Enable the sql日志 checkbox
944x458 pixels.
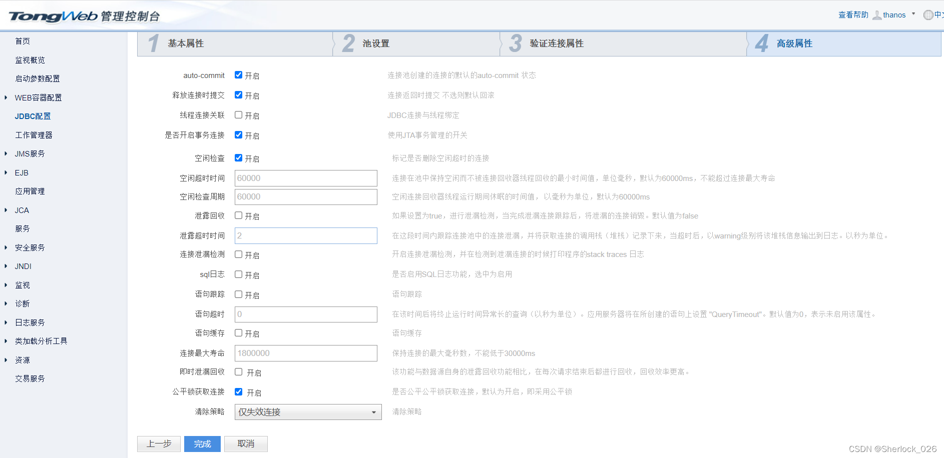238,274
